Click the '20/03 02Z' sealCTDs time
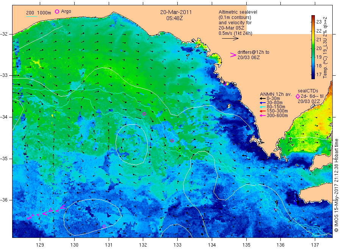 point(309,102)
